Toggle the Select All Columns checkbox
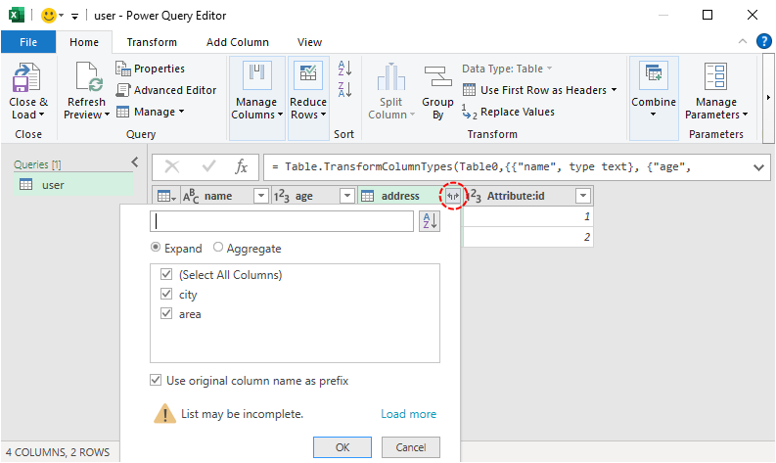 pos(166,274)
